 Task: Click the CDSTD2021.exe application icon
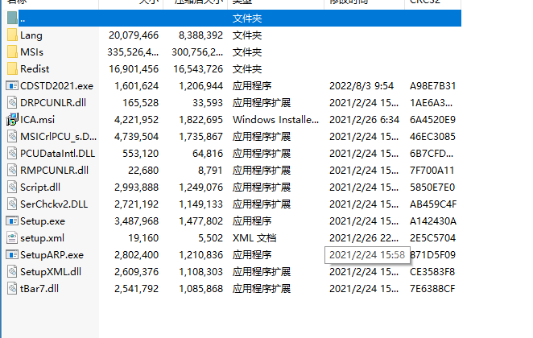point(12,86)
